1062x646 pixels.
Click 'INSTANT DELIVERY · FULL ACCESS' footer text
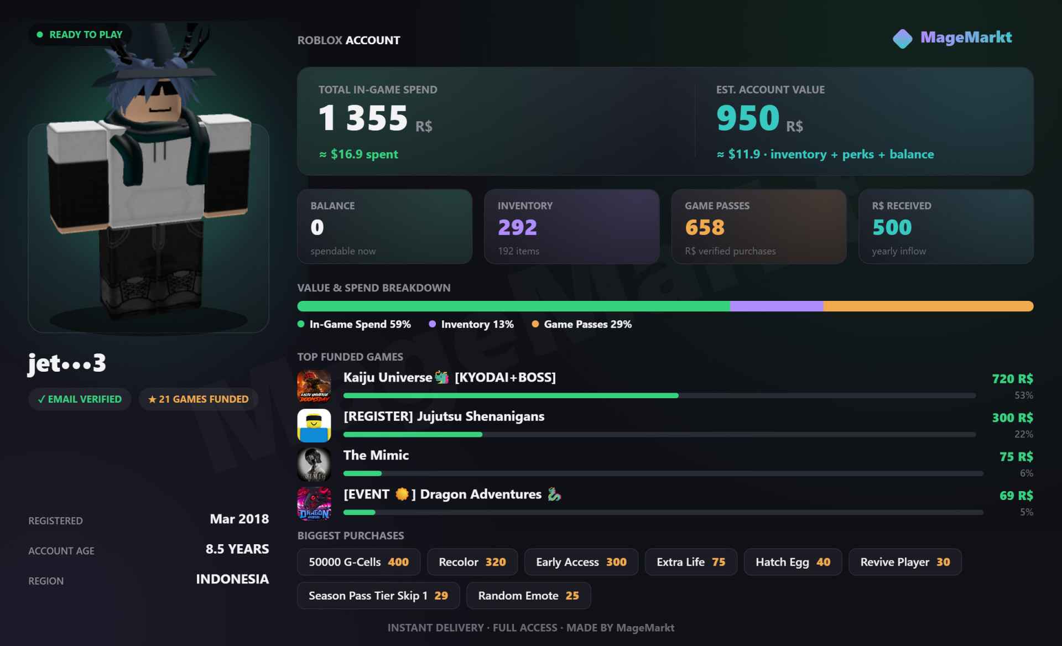coord(472,628)
